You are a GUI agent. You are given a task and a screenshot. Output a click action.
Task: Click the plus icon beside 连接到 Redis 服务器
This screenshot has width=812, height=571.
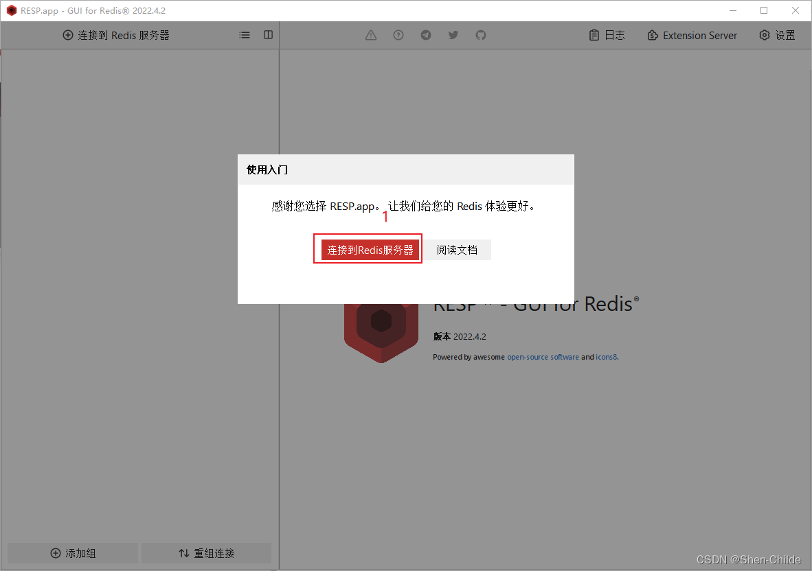click(x=68, y=35)
